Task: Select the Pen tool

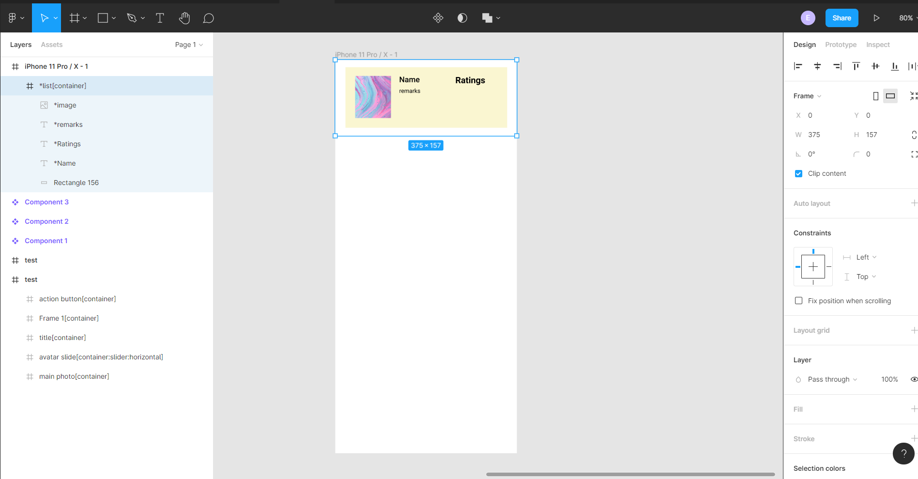Action: [x=132, y=18]
